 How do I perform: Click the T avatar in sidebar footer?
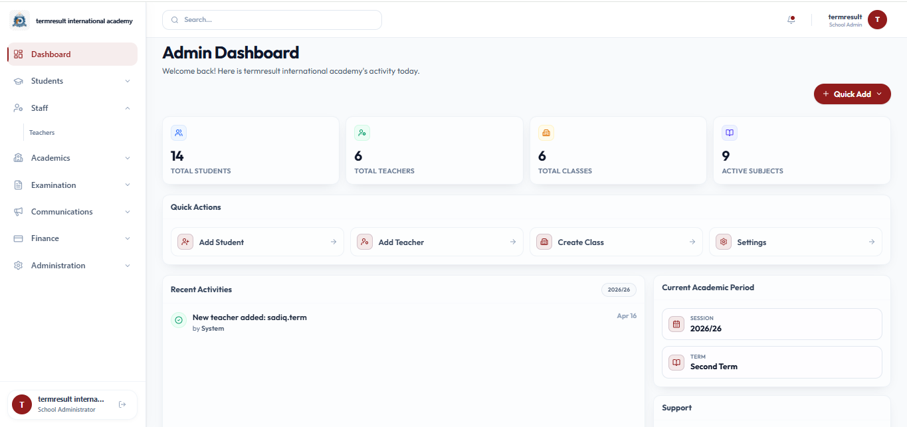coord(22,404)
